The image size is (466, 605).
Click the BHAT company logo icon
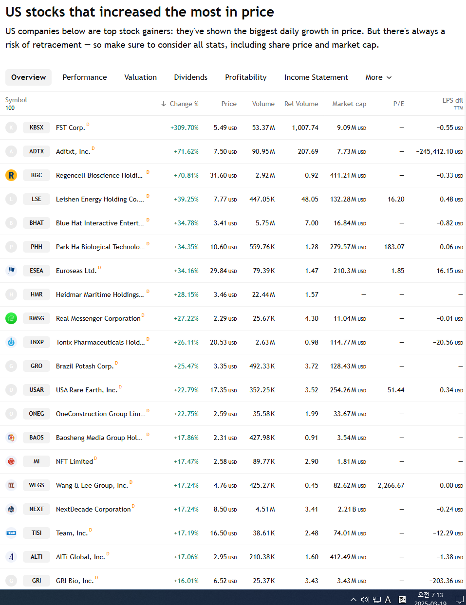(x=11, y=223)
